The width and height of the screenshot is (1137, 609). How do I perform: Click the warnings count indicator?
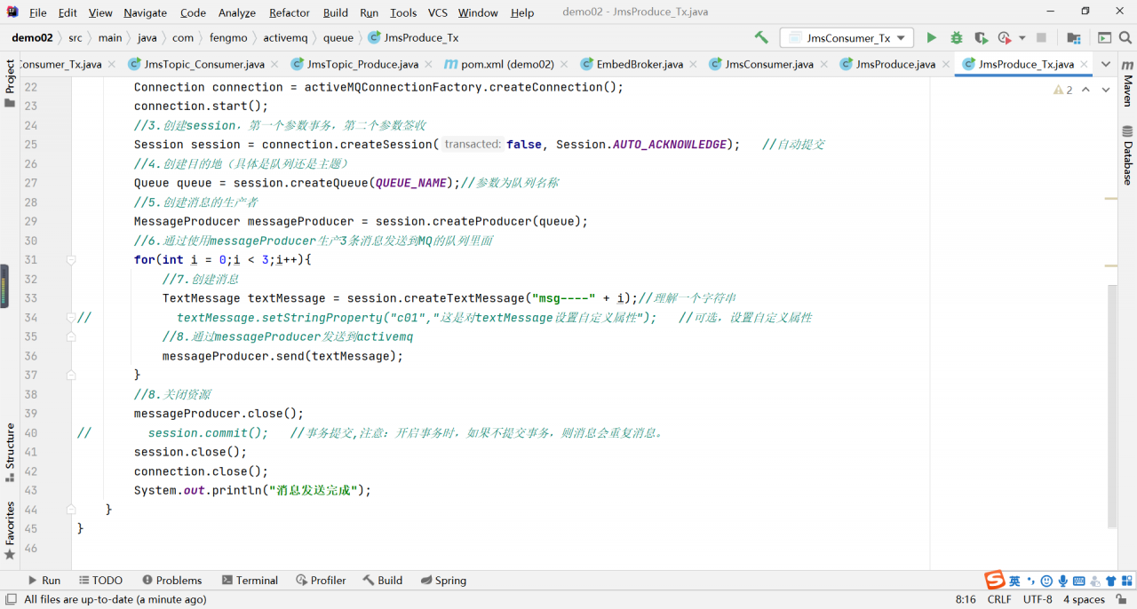tap(1062, 90)
